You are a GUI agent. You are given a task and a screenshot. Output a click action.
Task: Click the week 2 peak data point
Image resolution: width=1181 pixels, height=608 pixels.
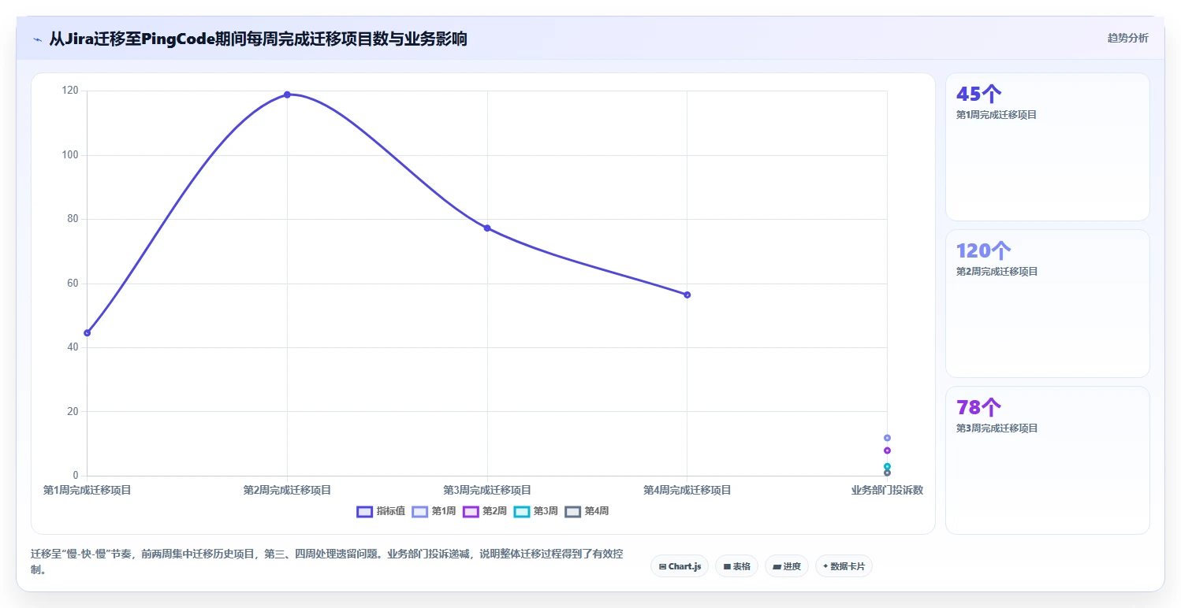pos(287,95)
